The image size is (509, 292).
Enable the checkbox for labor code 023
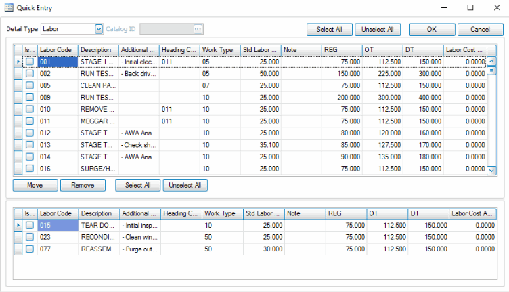[30, 237]
